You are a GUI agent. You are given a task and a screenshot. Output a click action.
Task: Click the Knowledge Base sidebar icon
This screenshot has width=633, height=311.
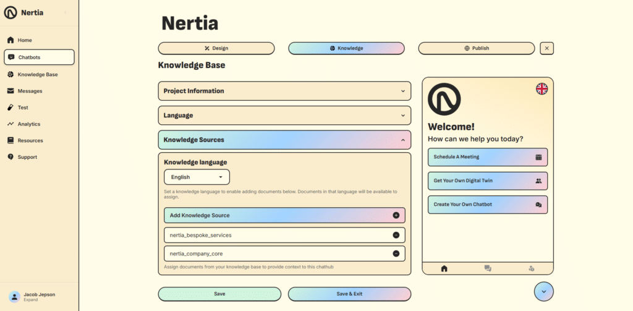point(11,74)
